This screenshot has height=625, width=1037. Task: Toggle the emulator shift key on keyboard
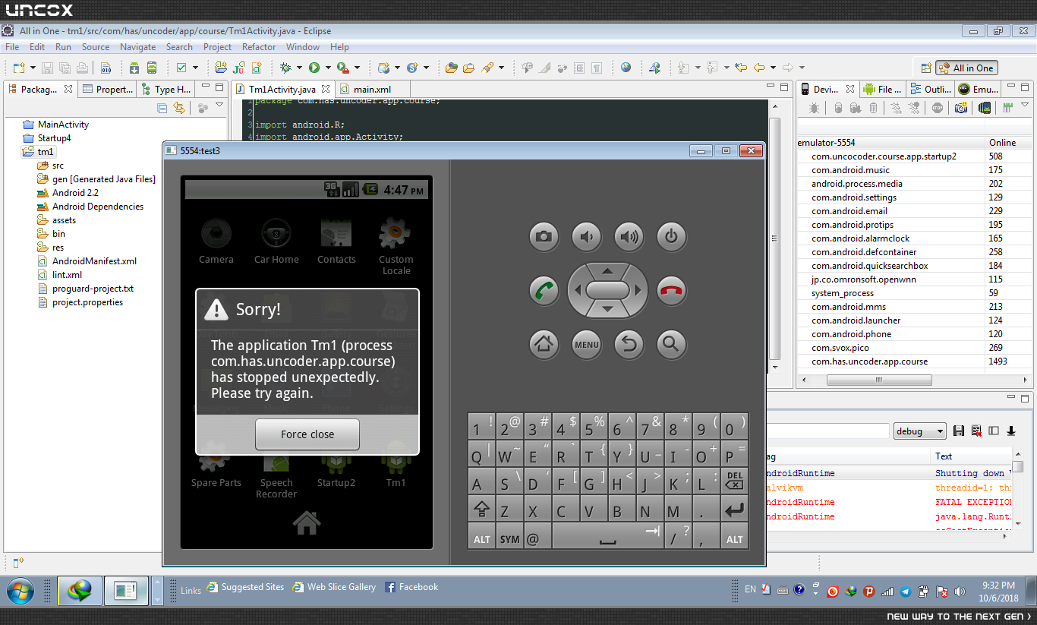tap(481, 510)
